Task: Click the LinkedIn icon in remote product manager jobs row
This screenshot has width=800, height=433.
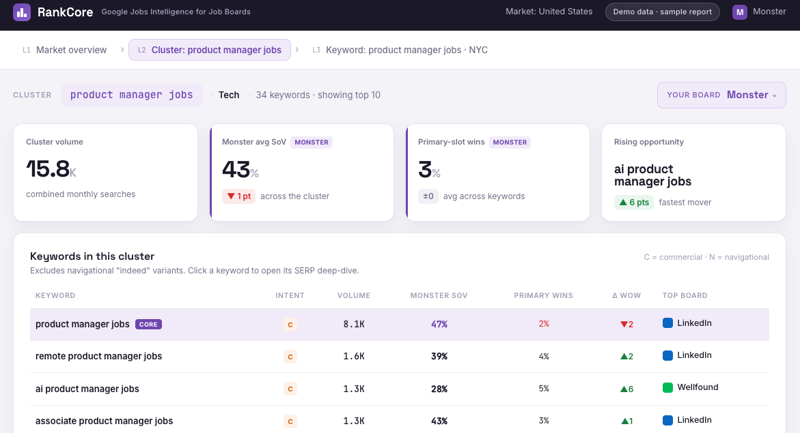Action: pyautogui.click(x=667, y=355)
